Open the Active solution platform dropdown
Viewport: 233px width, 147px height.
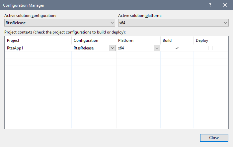(x=173, y=23)
